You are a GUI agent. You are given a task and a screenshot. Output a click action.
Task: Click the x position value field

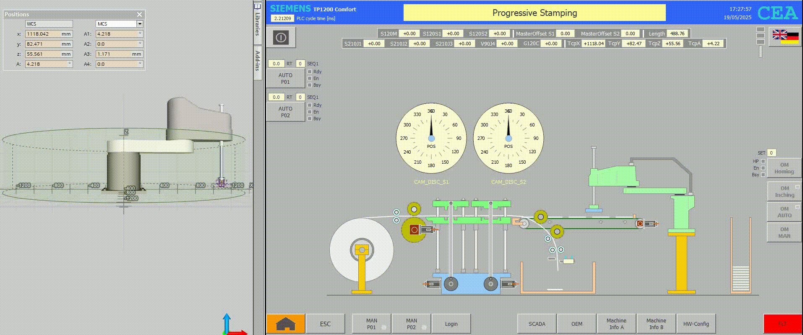[49, 34]
